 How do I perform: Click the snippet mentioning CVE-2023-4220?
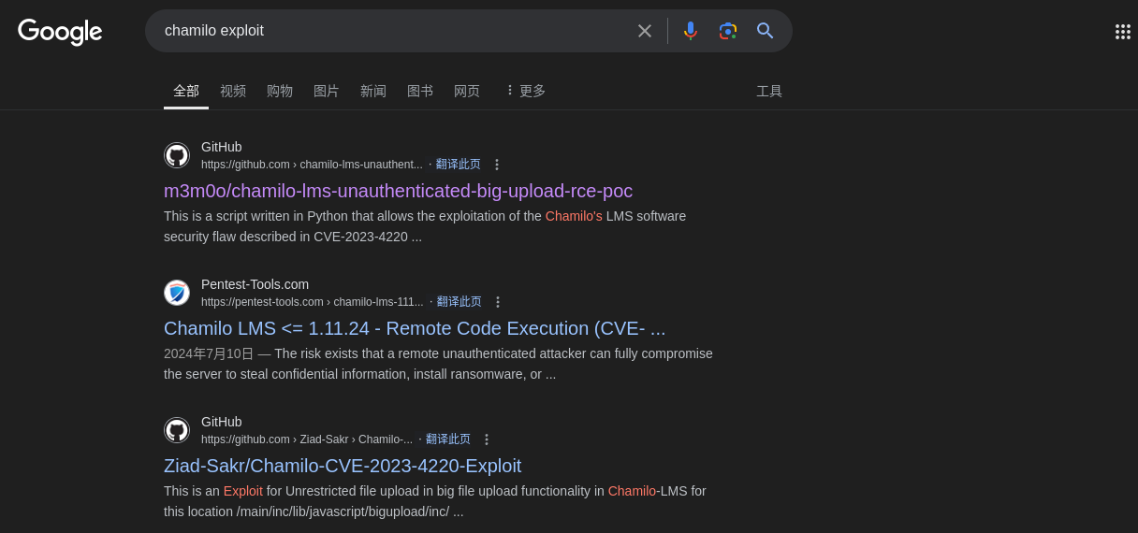coord(425,226)
